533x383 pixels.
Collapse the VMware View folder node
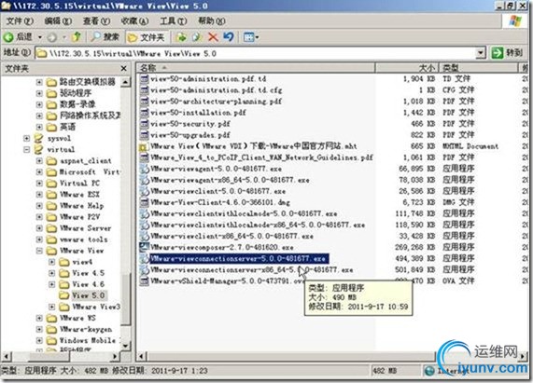(x=39, y=251)
